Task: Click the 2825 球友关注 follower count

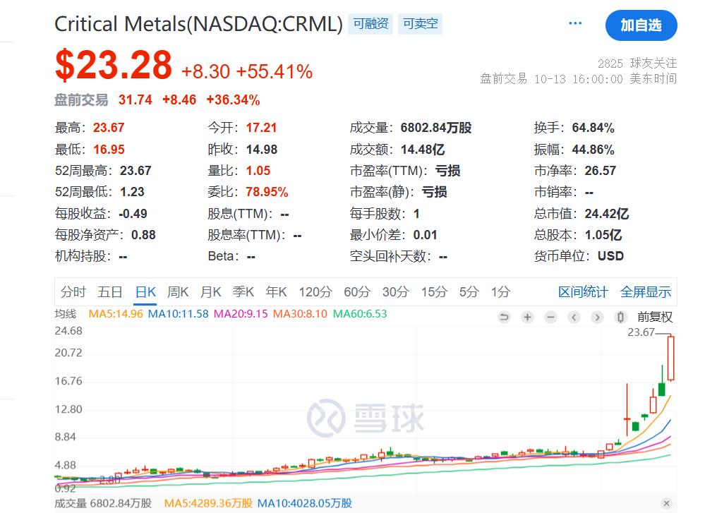Action: point(637,63)
